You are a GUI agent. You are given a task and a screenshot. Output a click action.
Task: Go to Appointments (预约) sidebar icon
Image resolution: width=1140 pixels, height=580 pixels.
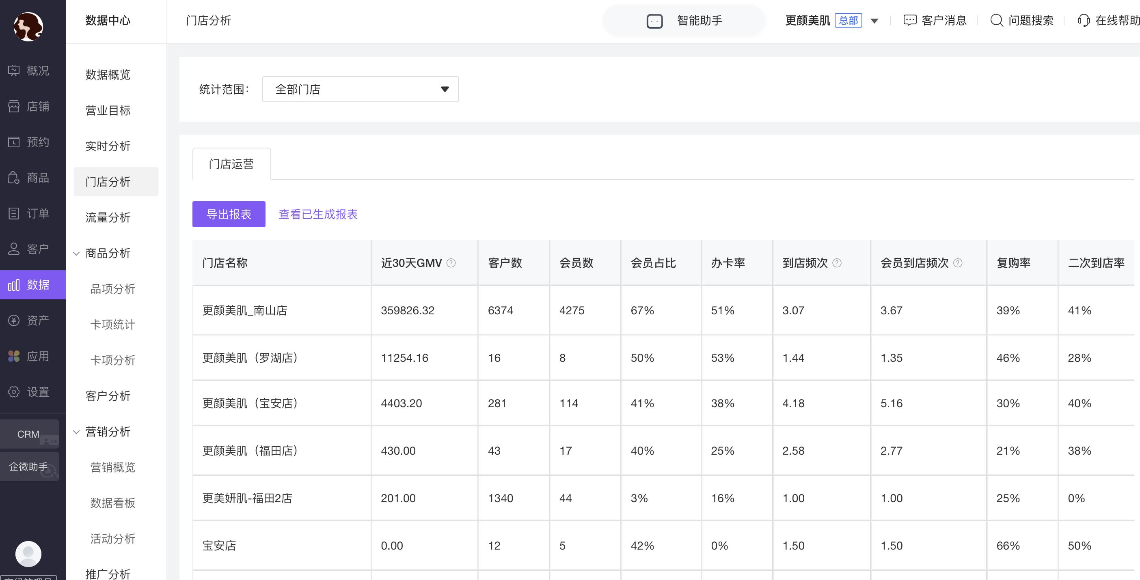click(x=14, y=142)
